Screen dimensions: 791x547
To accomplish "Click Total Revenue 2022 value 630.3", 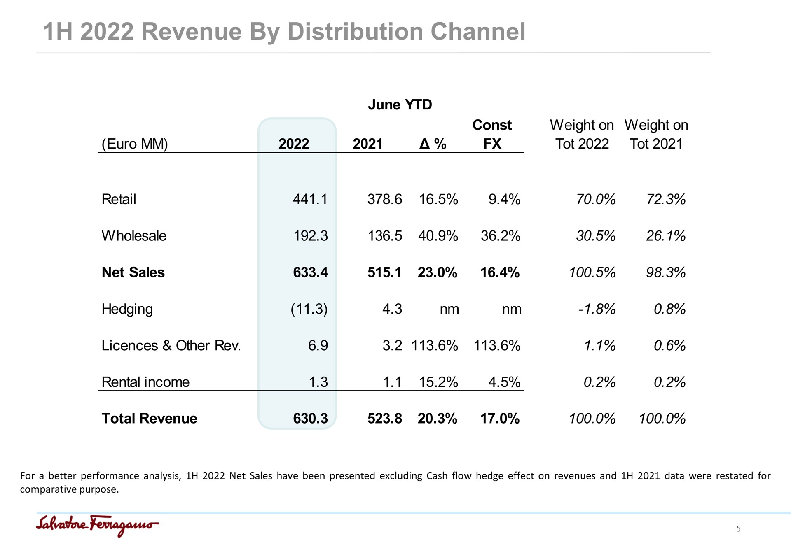I will coord(310,419).
